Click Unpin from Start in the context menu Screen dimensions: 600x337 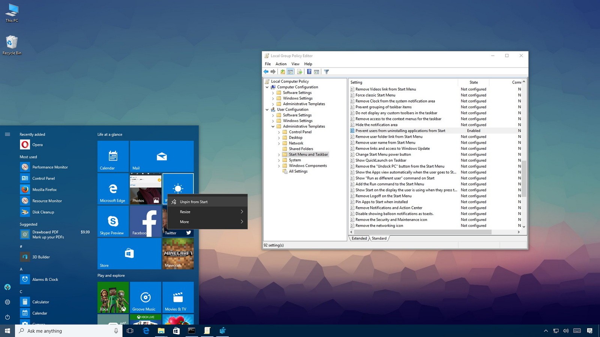[x=193, y=201]
